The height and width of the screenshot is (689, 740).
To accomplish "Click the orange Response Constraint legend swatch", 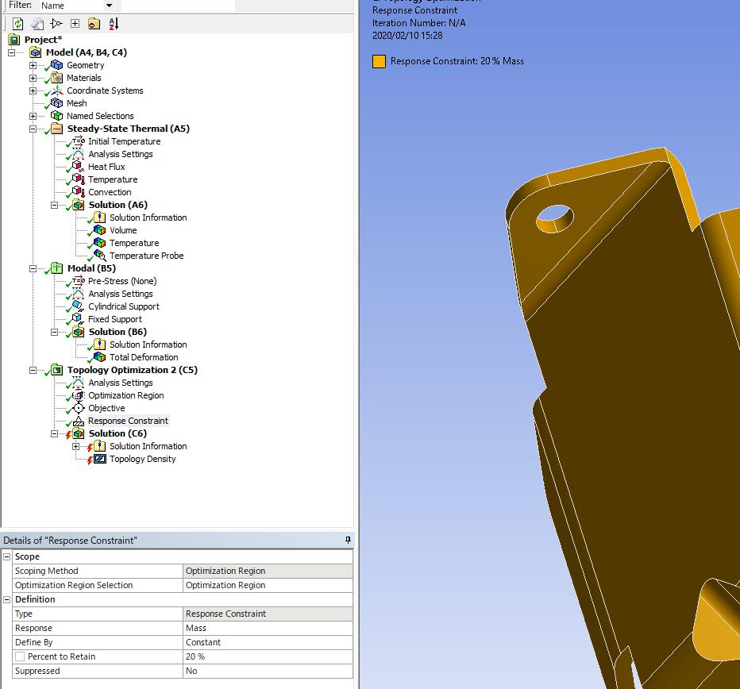I will [380, 61].
